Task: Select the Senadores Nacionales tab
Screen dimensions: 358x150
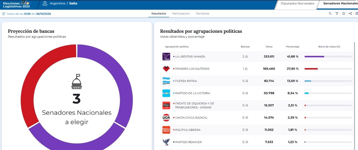Action: [x=340, y=4]
